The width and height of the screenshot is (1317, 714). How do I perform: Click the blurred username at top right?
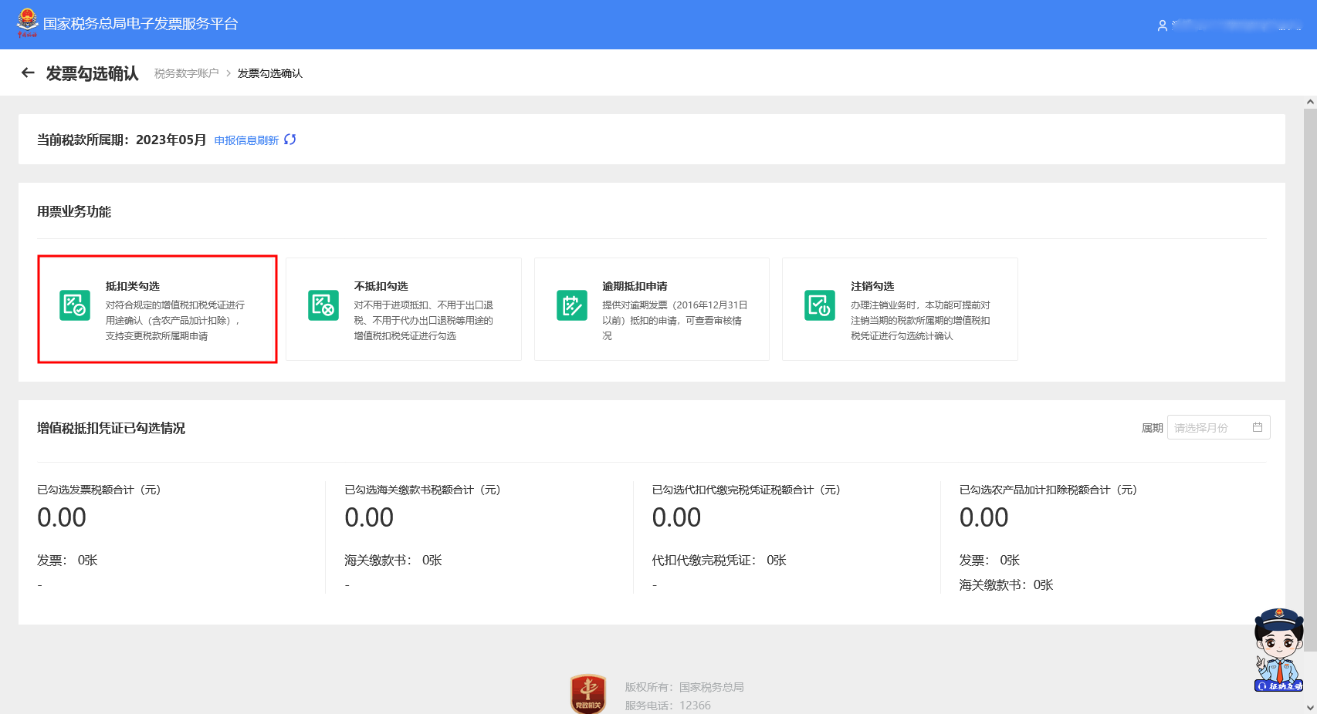pos(1237,25)
